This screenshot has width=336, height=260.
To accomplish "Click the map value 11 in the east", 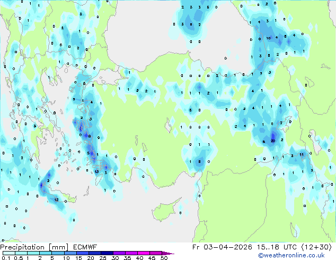I will 302,154.
